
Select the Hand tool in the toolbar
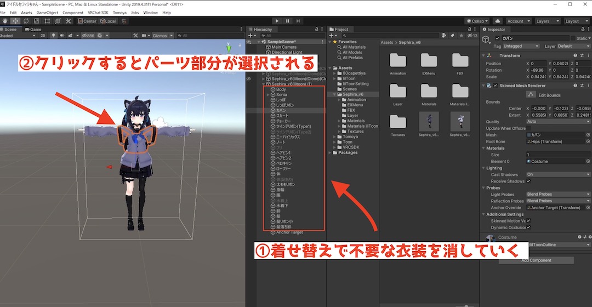pos(4,21)
